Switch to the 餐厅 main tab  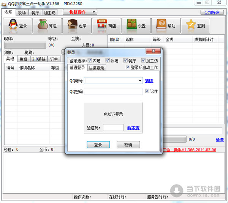coord(35,13)
